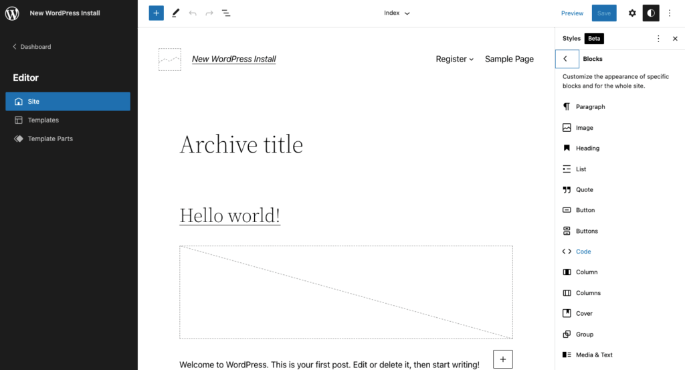Open the List View icon
The height and width of the screenshot is (370, 685).
[x=226, y=13]
